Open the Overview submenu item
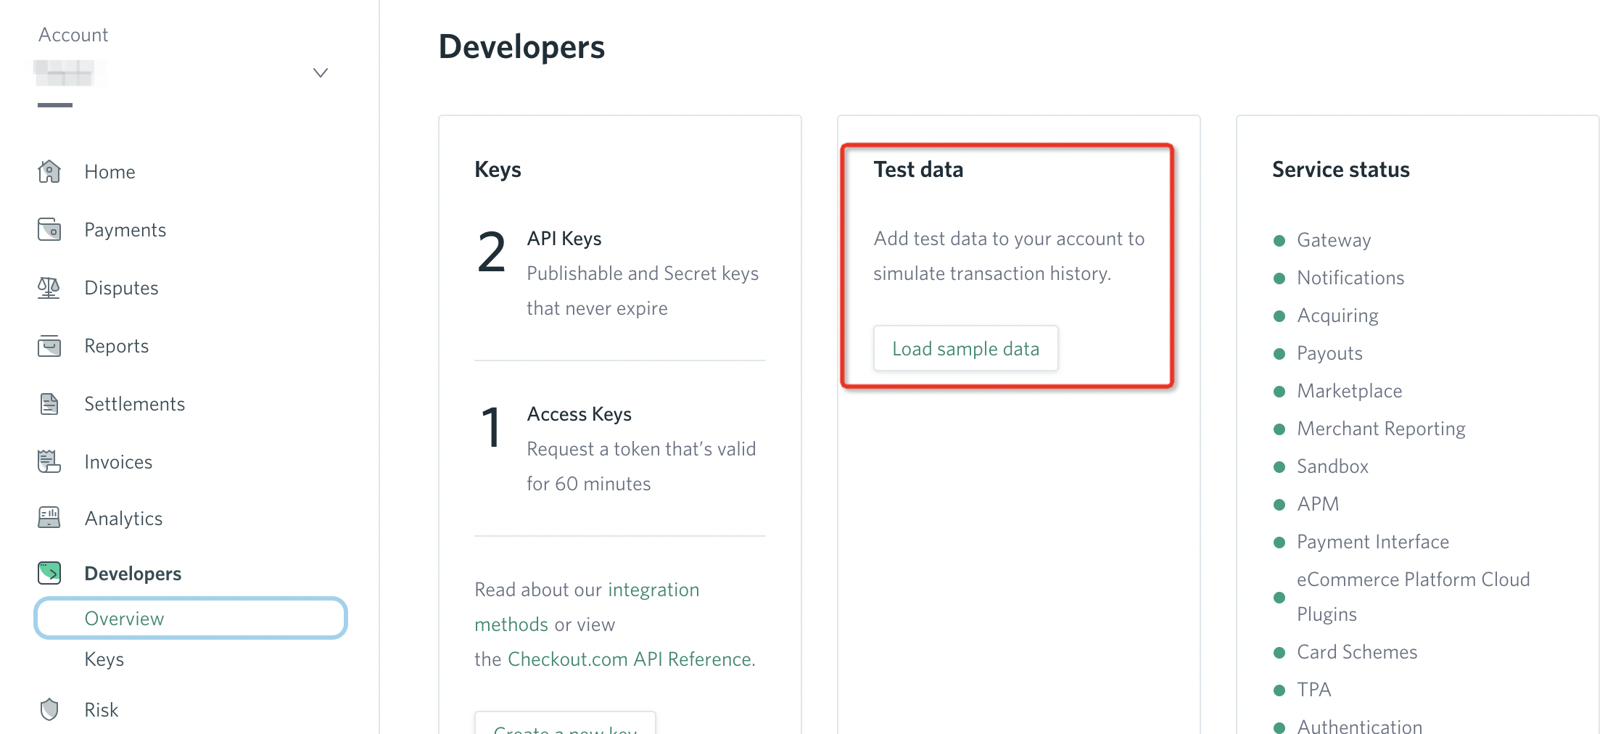The height and width of the screenshot is (734, 1613). [x=124, y=619]
